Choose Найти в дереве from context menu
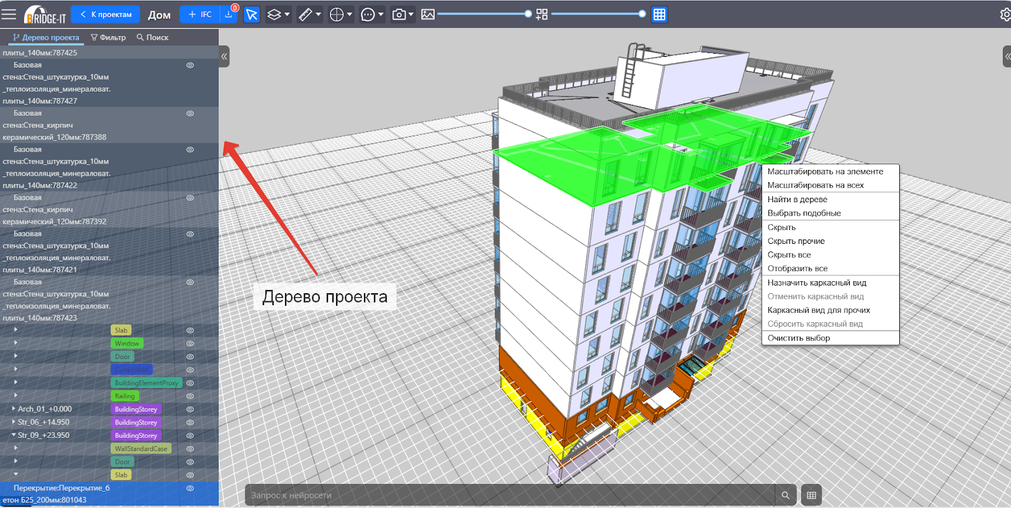 click(797, 199)
